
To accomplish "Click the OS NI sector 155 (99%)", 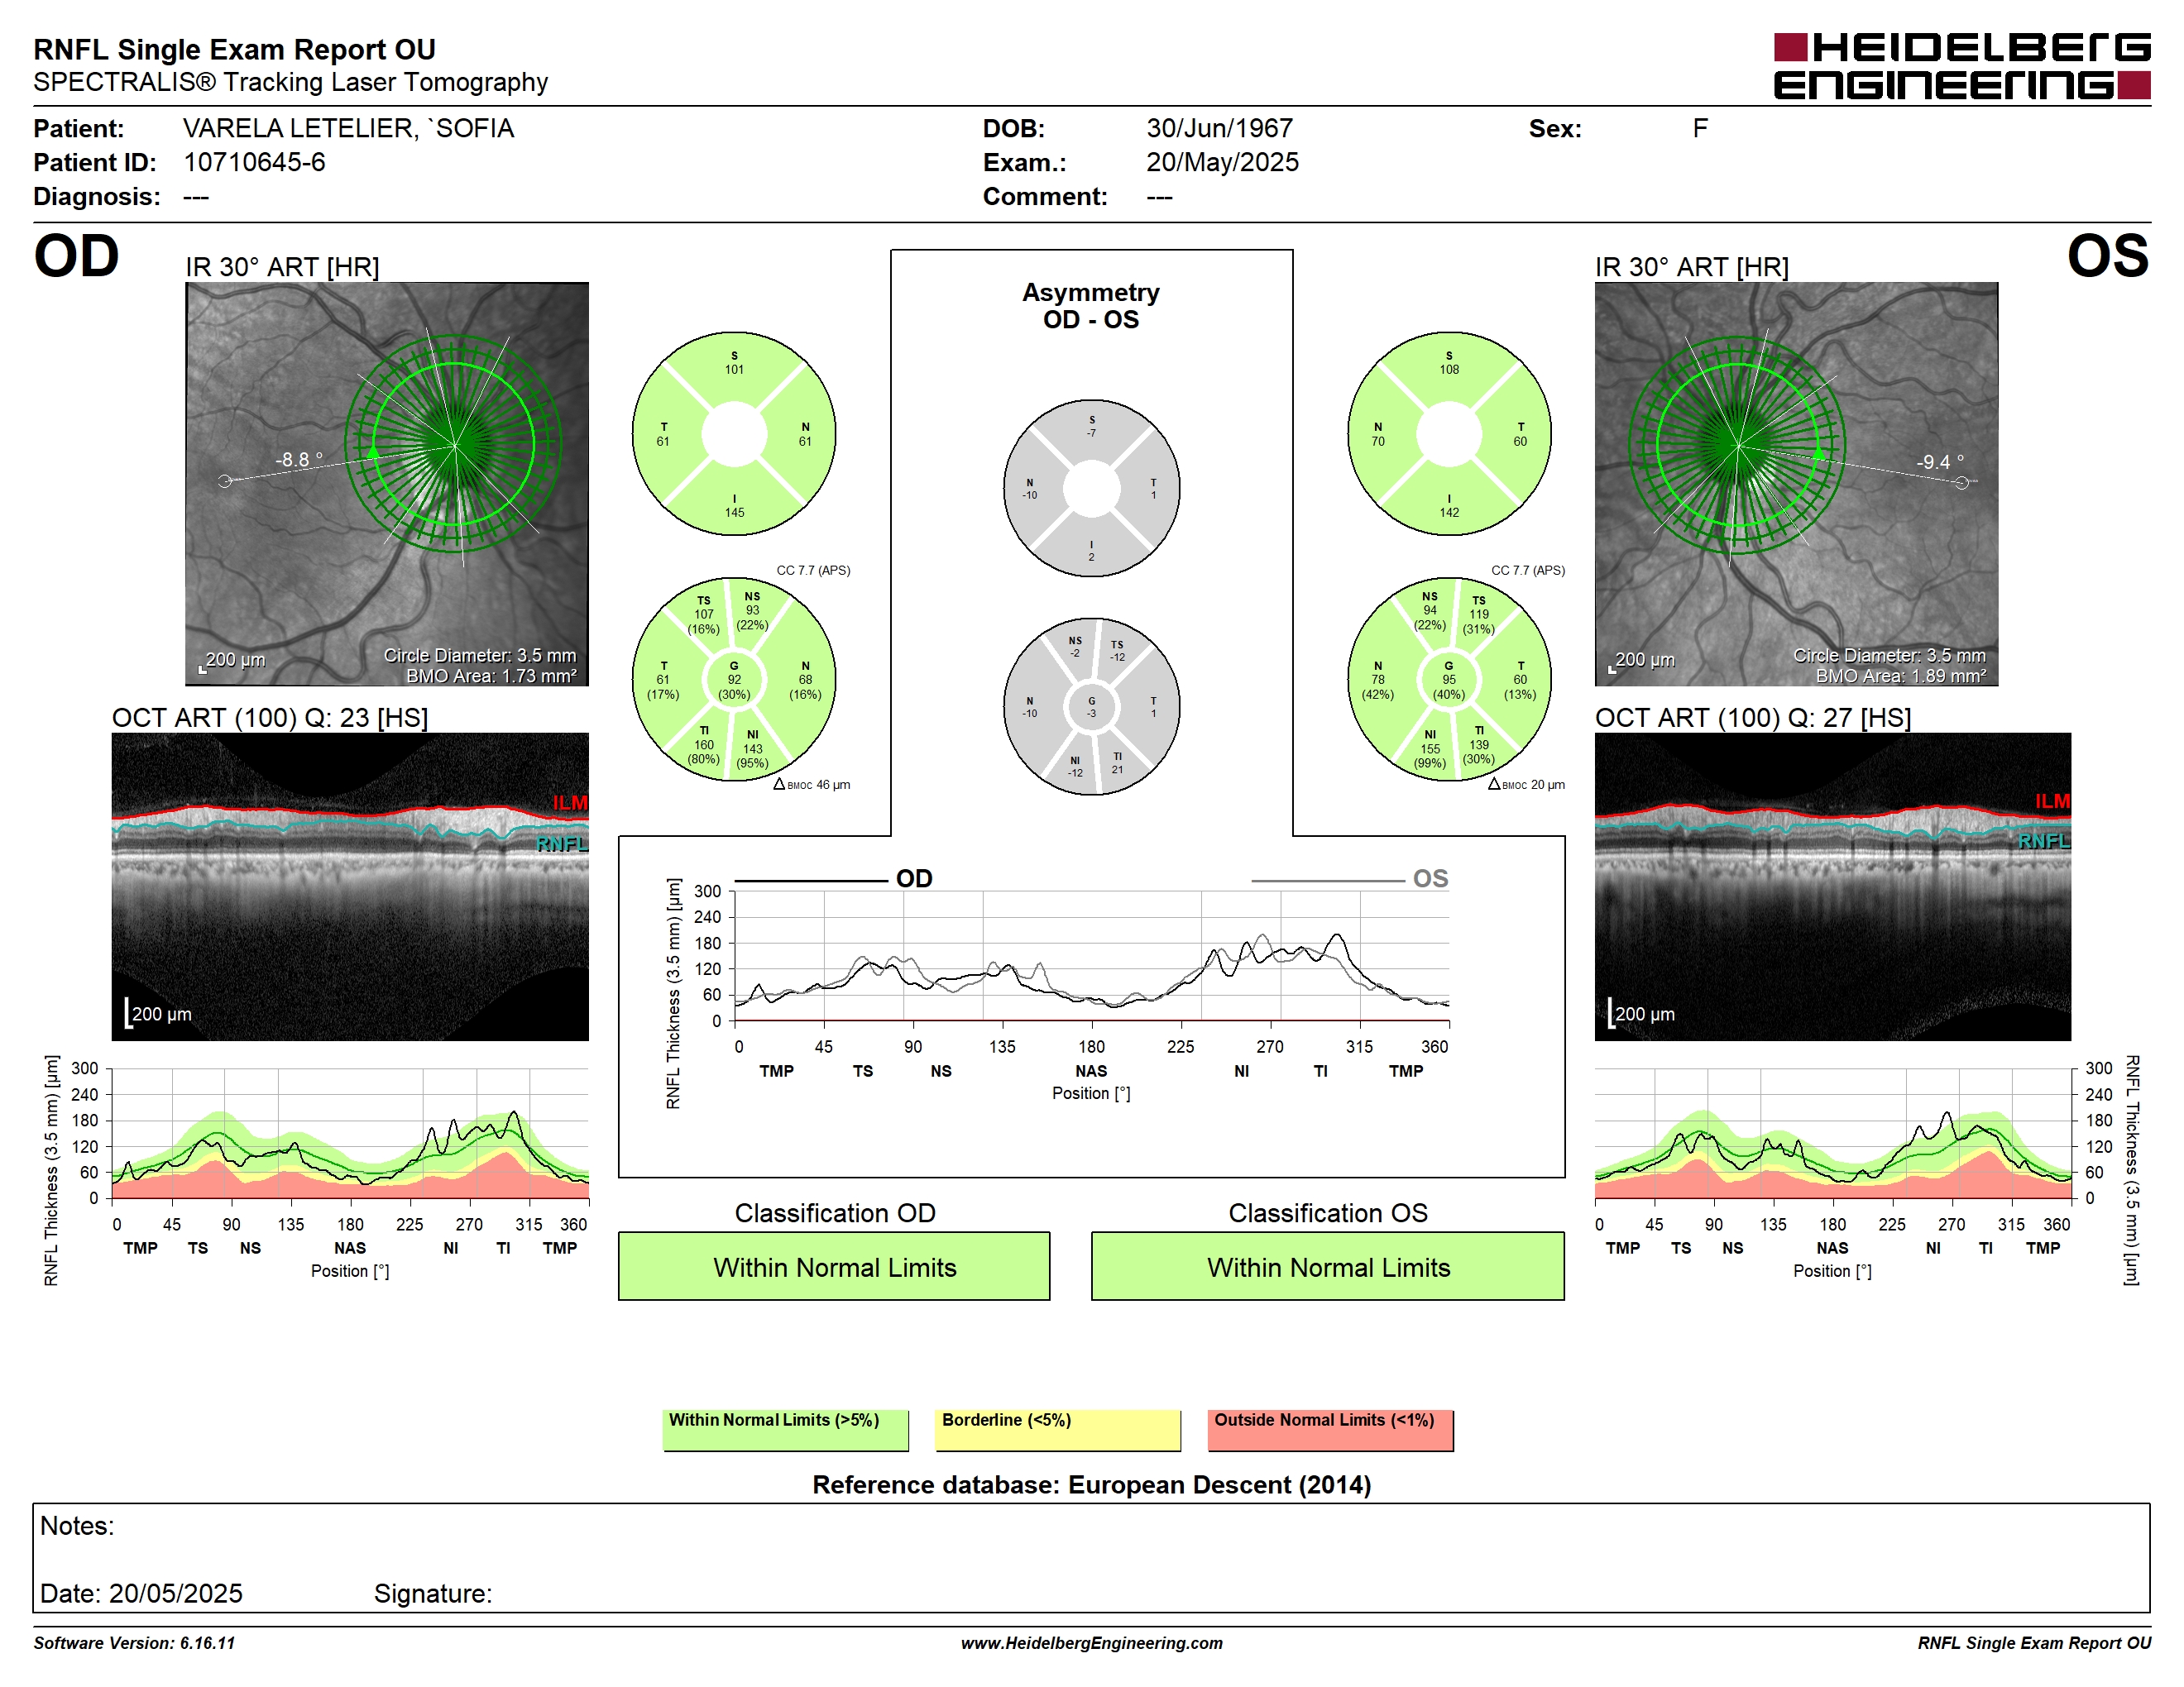I will 1430,748.
